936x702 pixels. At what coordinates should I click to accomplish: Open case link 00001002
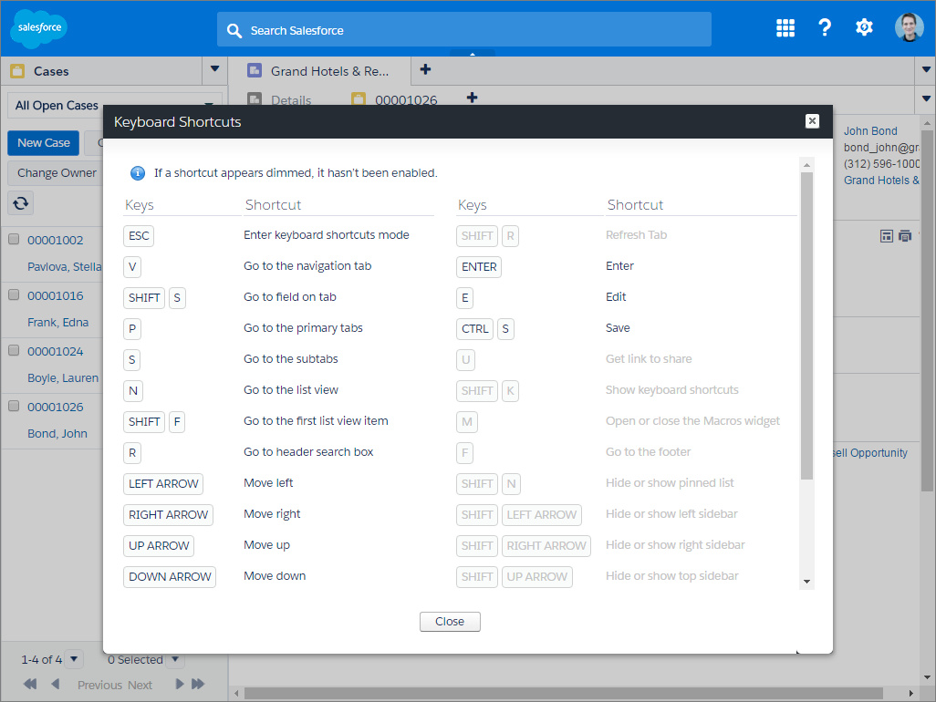click(55, 241)
